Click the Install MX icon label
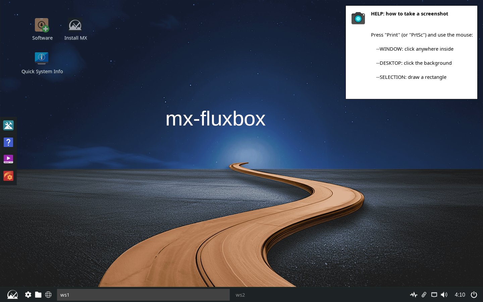This screenshot has height=302, width=483. pyautogui.click(x=76, y=38)
